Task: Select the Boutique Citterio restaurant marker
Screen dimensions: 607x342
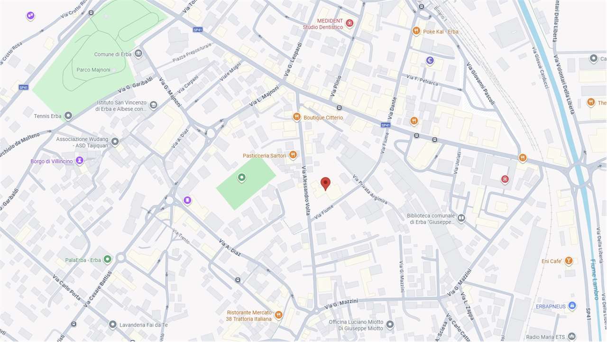Action: pos(297,117)
